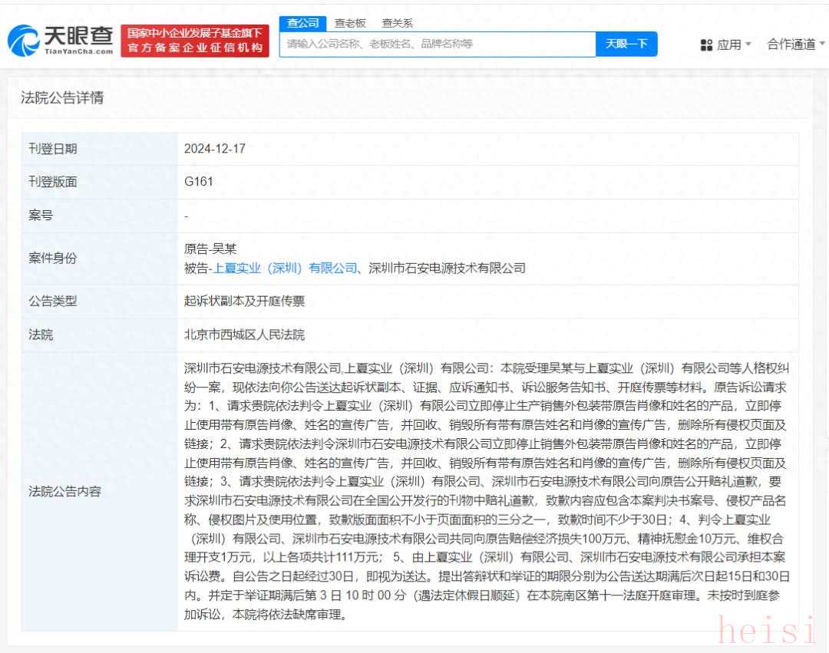Click the court name 北京市西城区人民法院
This screenshot has width=829, height=653.
244,335
